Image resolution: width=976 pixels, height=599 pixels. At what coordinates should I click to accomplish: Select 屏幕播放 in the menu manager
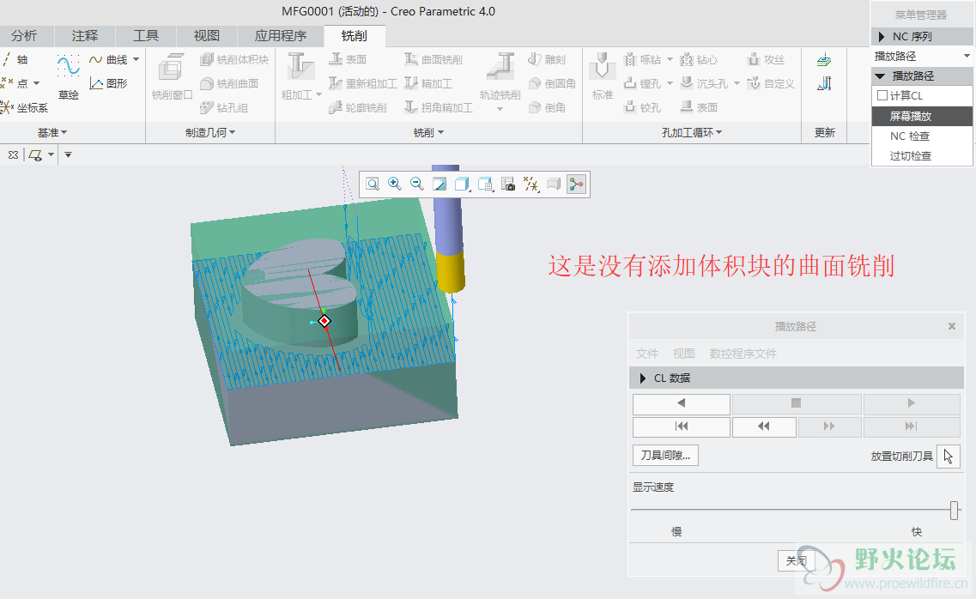coord(923,117)
